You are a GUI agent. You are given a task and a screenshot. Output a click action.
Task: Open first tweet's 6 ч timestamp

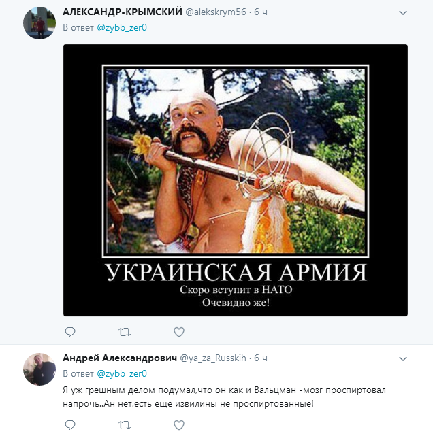pyautogui.click(x=260, y=12)
